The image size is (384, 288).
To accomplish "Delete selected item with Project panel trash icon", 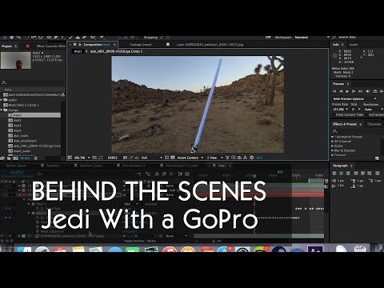I will (36, 158).
